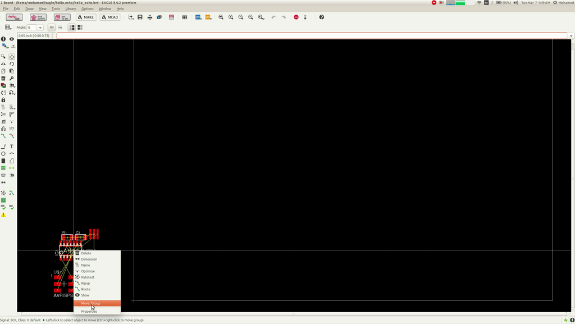Click the command line input field
Viewport: 575px width, 324px height.
312,35
